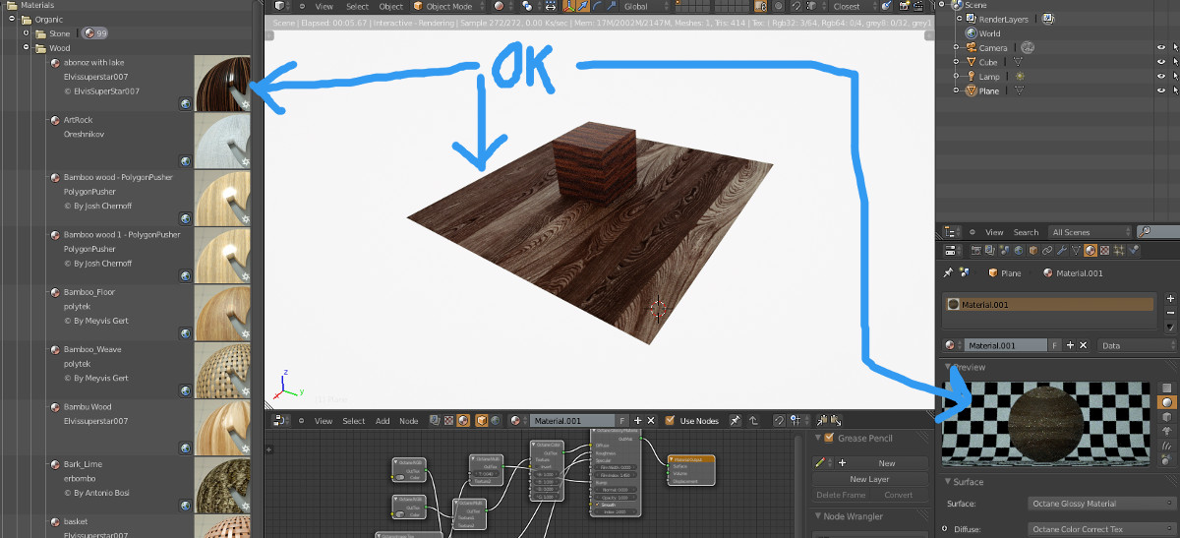Click the Material.001 name field in properties

(1005, 345)
